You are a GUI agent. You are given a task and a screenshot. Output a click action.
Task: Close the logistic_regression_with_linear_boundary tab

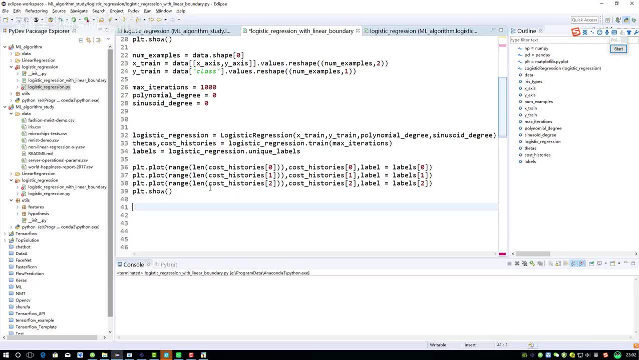(x=358, y=31)
